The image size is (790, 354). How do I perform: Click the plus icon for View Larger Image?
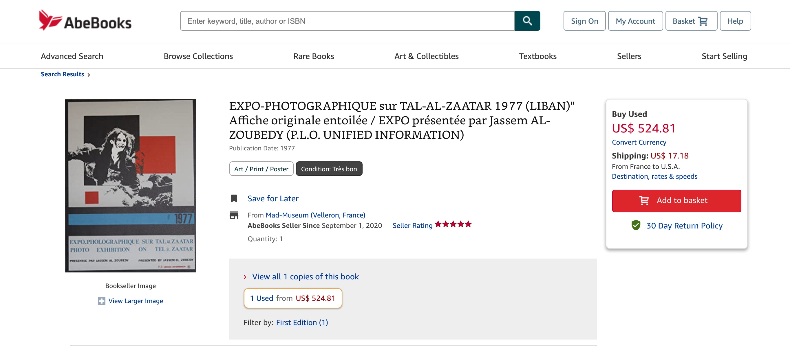102,301
